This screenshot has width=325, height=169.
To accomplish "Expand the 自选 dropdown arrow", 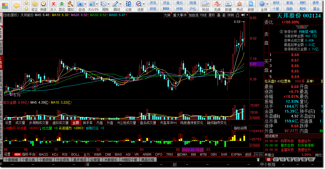I will point(85,4).
